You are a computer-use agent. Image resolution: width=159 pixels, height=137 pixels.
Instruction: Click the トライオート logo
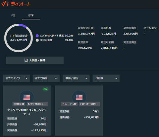click(x=16, y=4)
